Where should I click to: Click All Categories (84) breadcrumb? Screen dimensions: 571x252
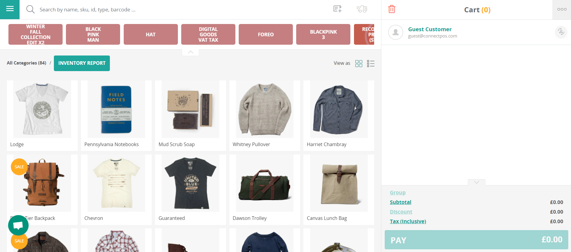point(26,63)
